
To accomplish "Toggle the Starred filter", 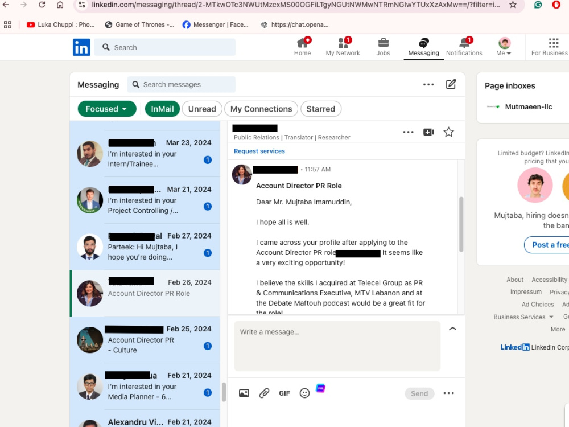I will 321,109.
